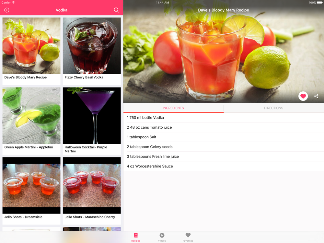Open the Recipes tab icon
This screenshot has width=324, height=243.
pos(136,235)
